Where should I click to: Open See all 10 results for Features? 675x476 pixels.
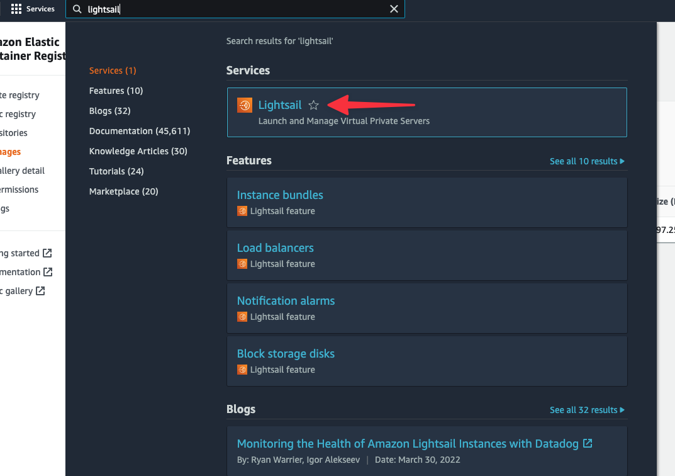tap(587, 161)
